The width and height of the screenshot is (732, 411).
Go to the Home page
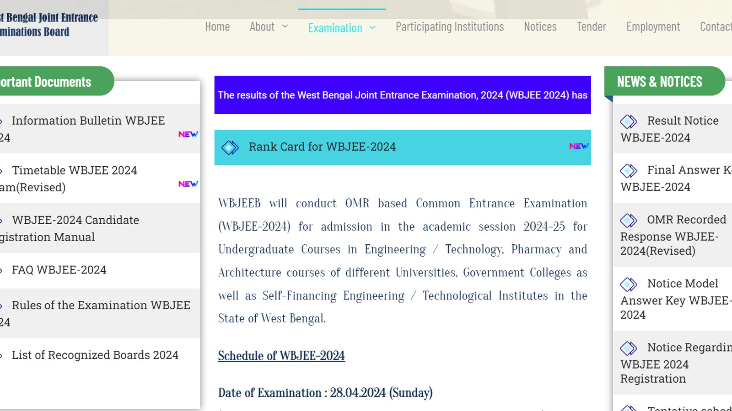click(x=217, y=27)
